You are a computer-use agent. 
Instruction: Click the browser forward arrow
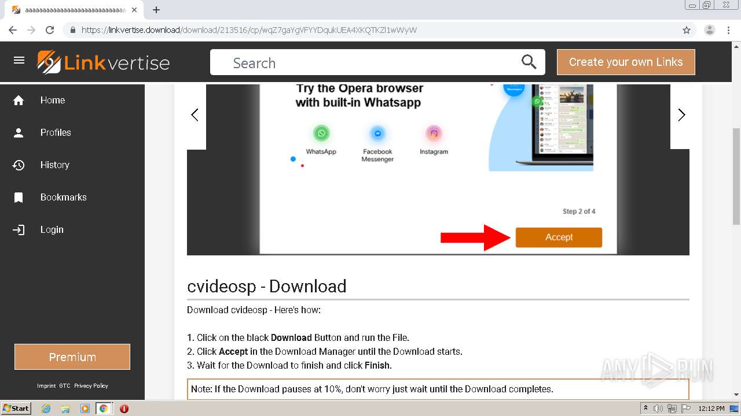click(x=31, y=30)
